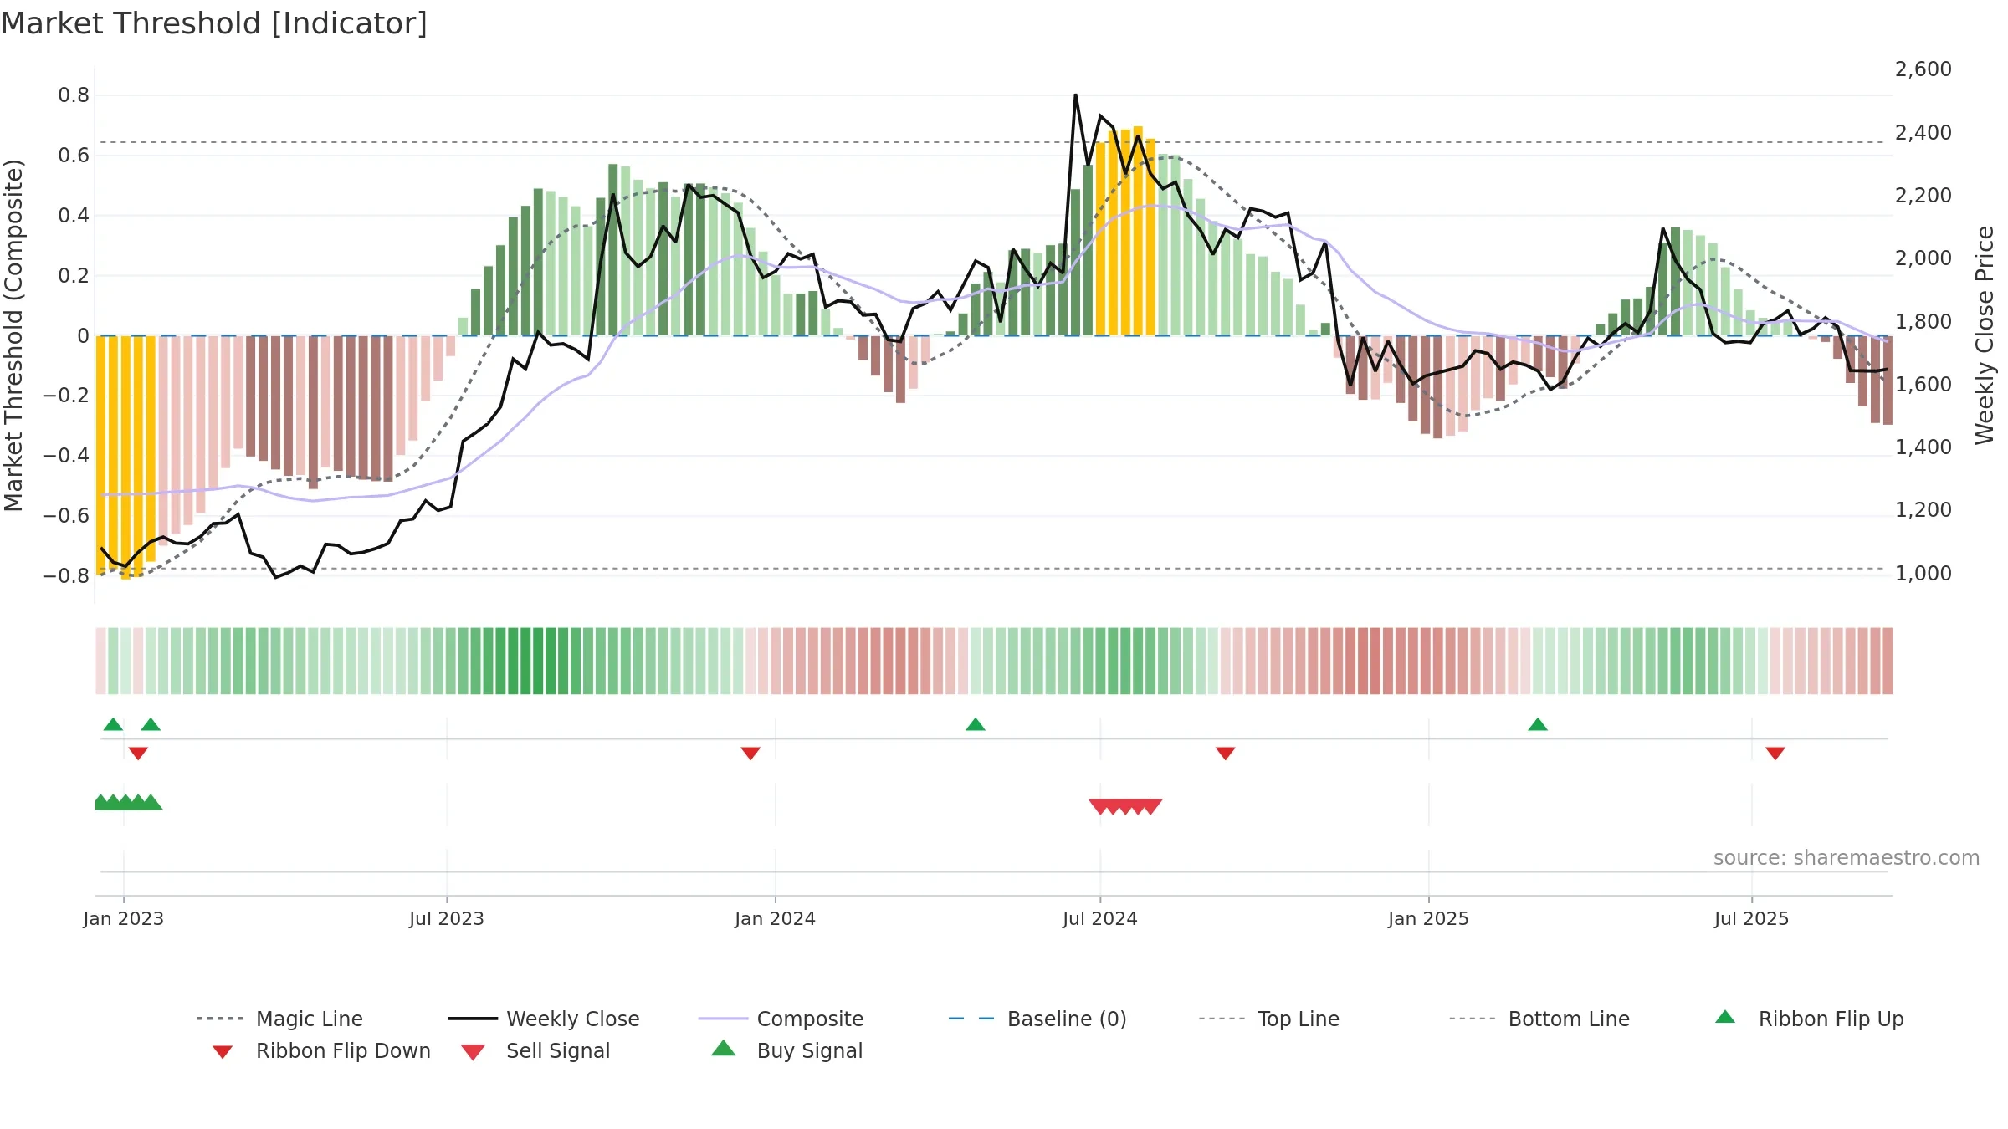Viewport: 2008px width, 1129px height.
Task: Toggle the Sell Signal legend entry
Action: [x=535, y=1050]
